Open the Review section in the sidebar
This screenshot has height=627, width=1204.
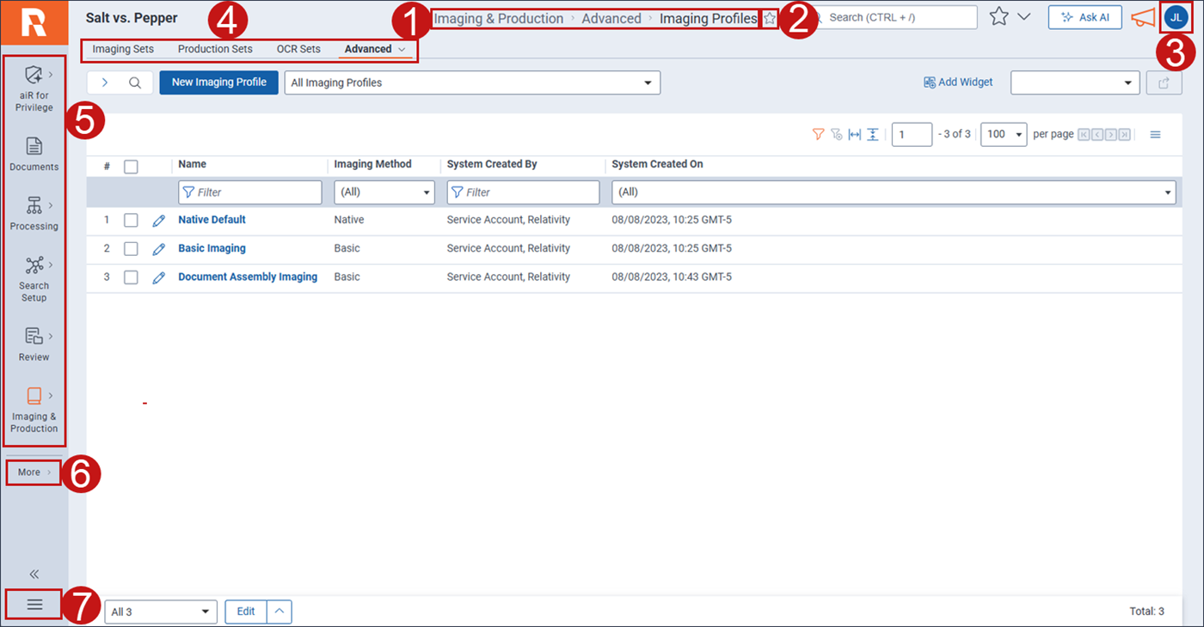tap(34, 344)
